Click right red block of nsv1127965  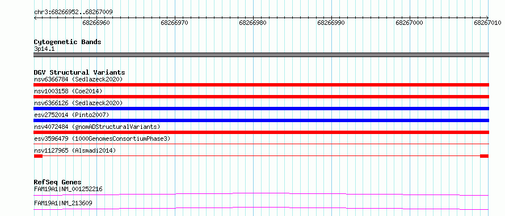tap(485, 156)
